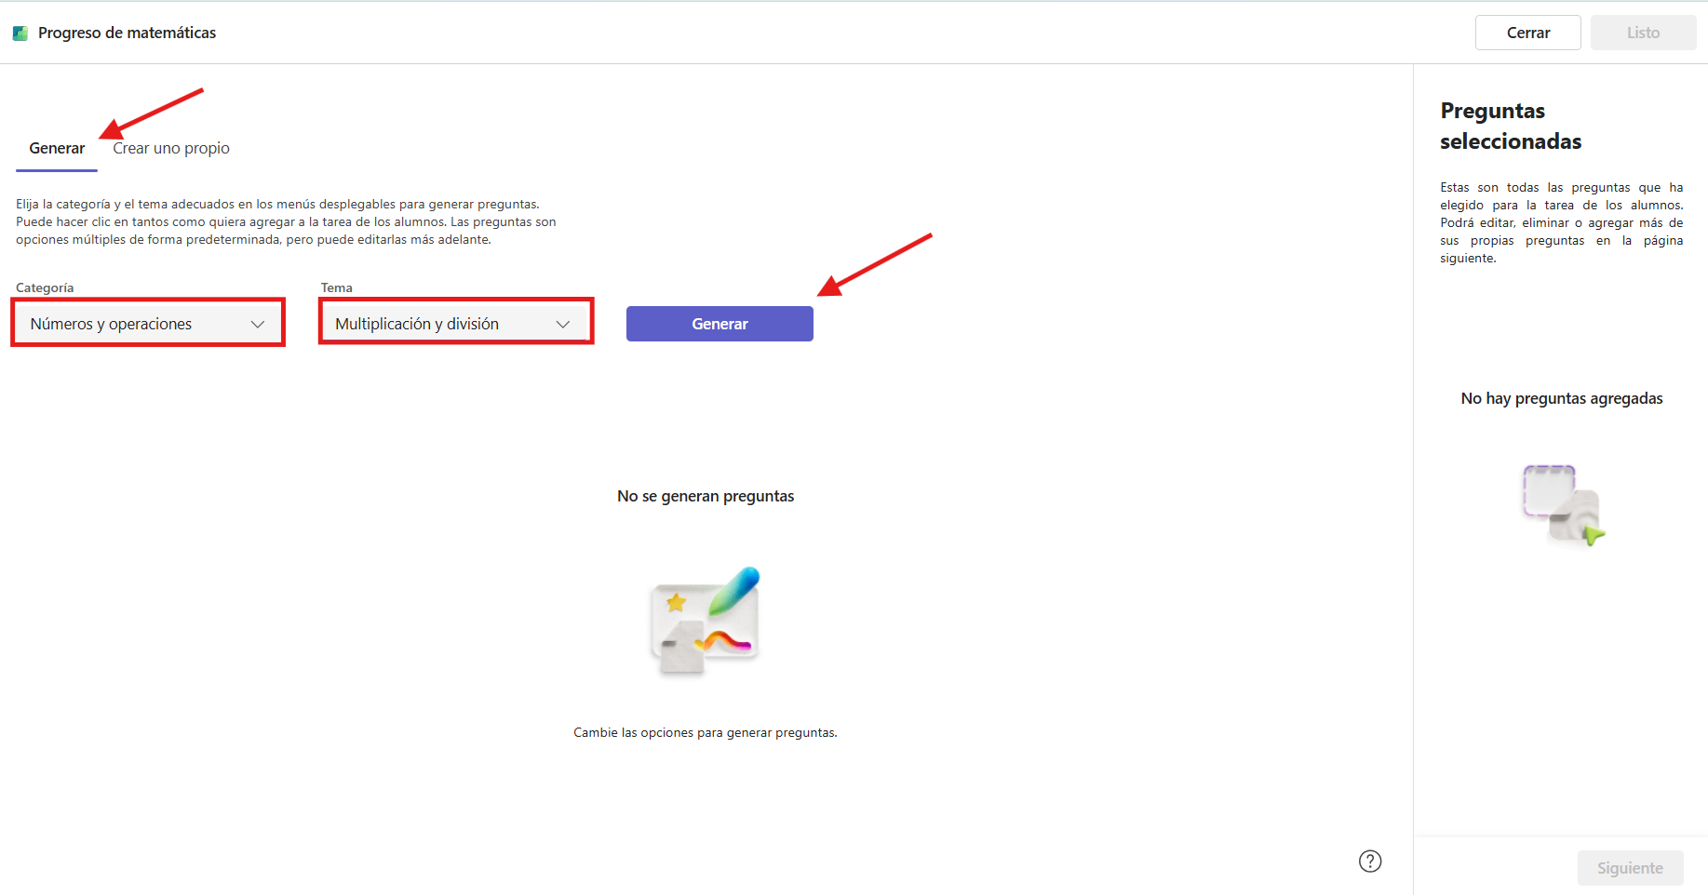1708x895 pixels.
Task: Click the Categoría label
Action: tap(45, 287)
